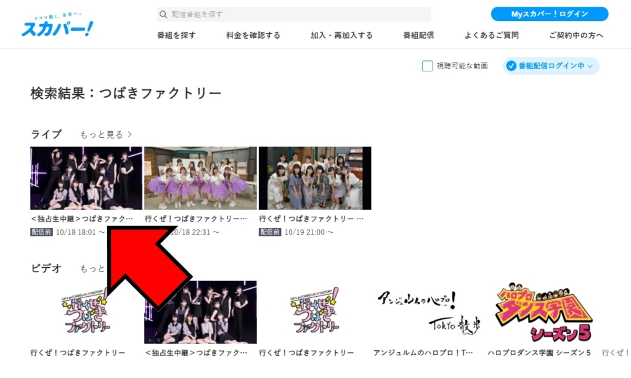Click the magnifier icon in the search box

(x=163, y=15)
